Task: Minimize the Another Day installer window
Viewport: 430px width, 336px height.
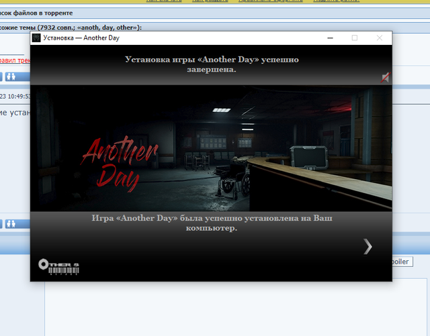Action: [x=330, y=38]
